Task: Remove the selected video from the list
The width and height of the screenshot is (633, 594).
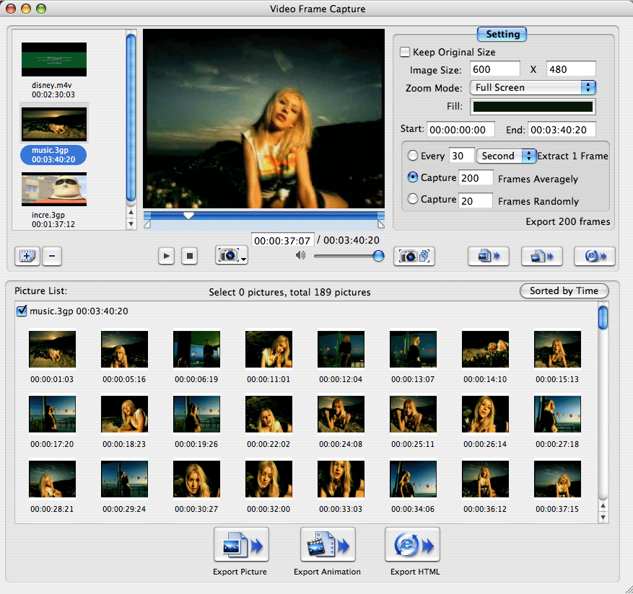Action: (51, 256)
